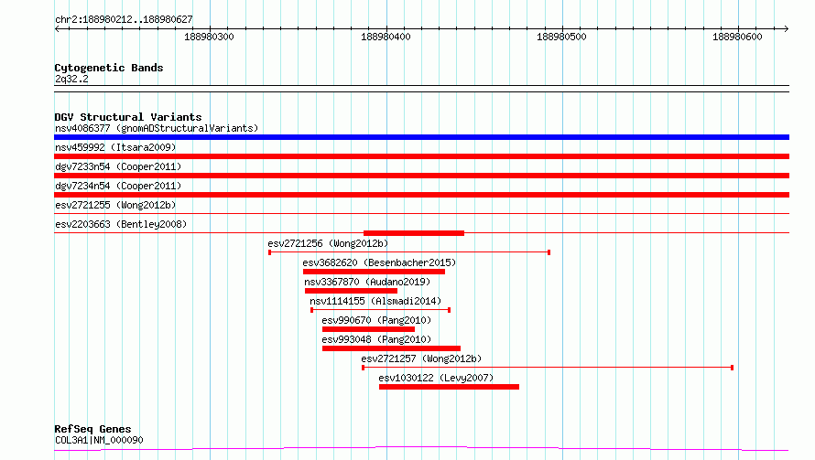This screenshot has height=460, width=815.
Task: Click dgv7233n54 (Cooper2011) label
Action: [118, 166]
